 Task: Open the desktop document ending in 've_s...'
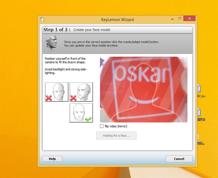pos(198,89)
